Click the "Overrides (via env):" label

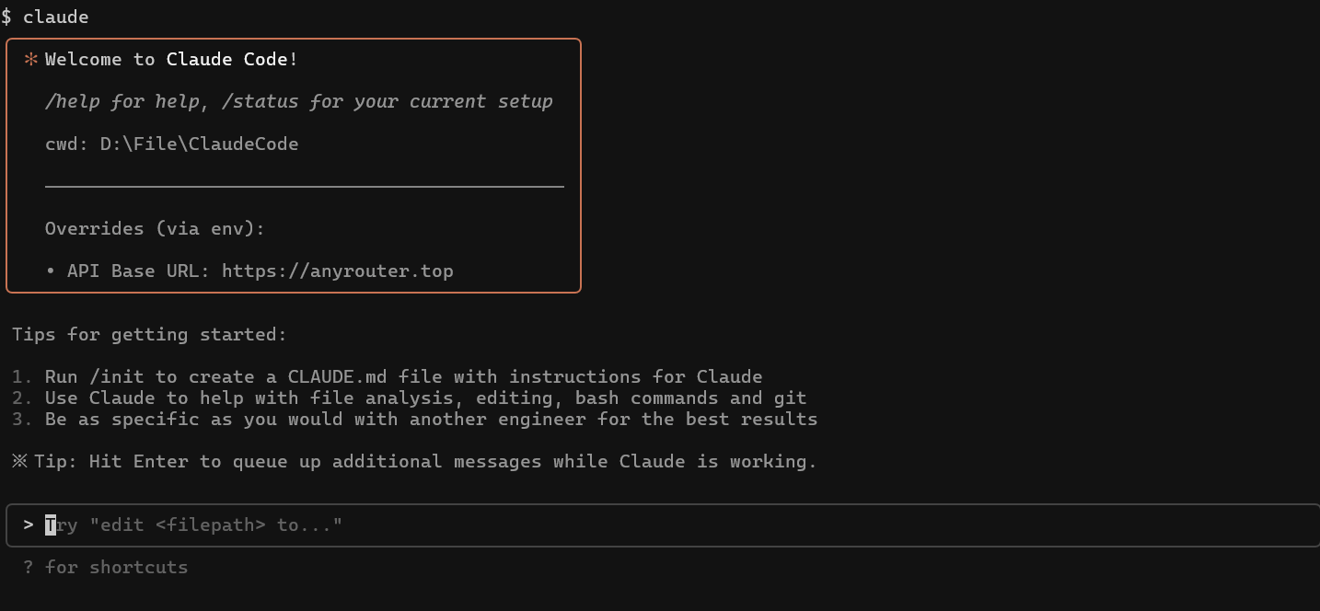tap(155, 228)
